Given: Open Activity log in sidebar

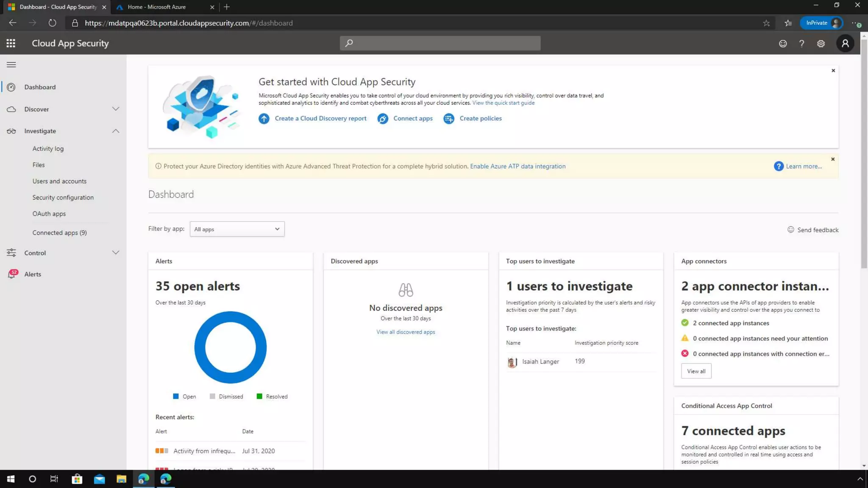Looking at the screenshot, I should coord(48,149).
